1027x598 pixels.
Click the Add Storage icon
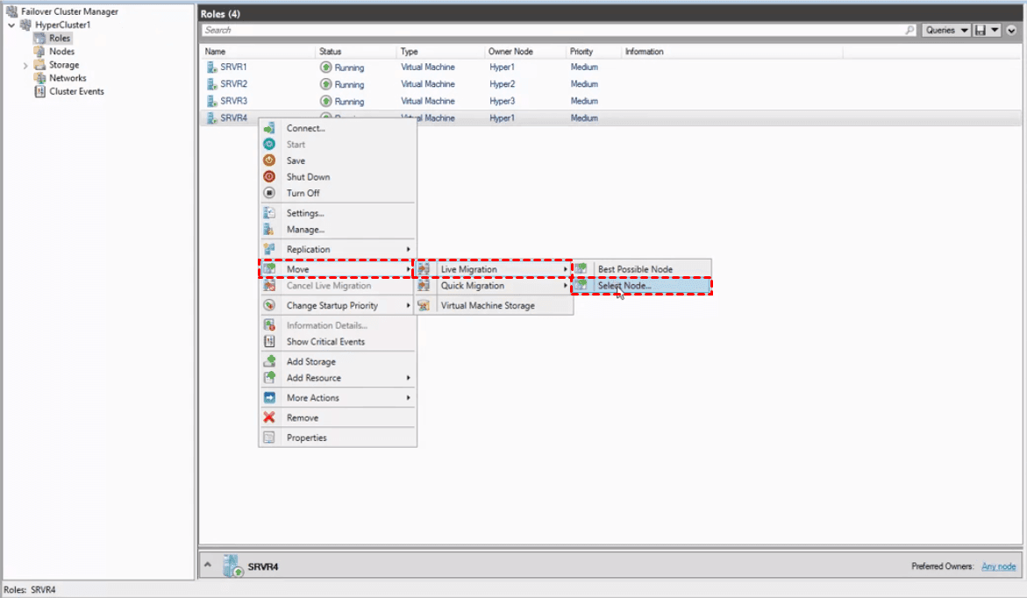(269, 361)
